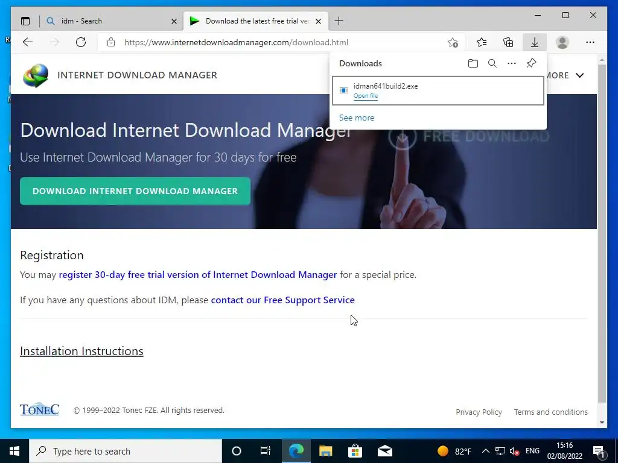Viewport: 618px width, 463px height.
Task: Select idman641build2.exe file name
Action: (386, 86)
